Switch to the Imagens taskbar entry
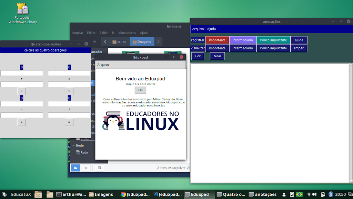Viewport: 353px width, 199px height. 101,194
